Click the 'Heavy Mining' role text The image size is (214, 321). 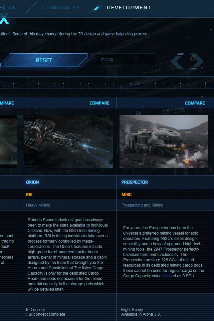[x=38, y=205]
